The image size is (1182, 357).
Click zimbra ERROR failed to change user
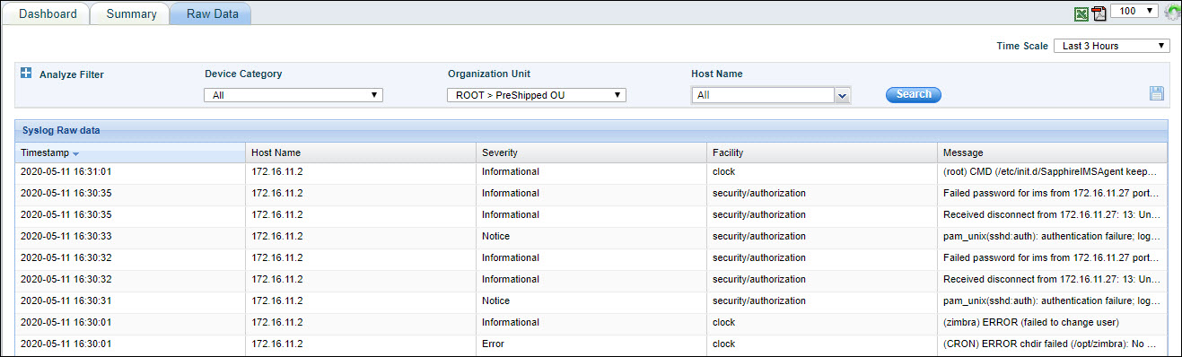point(1031,322)
